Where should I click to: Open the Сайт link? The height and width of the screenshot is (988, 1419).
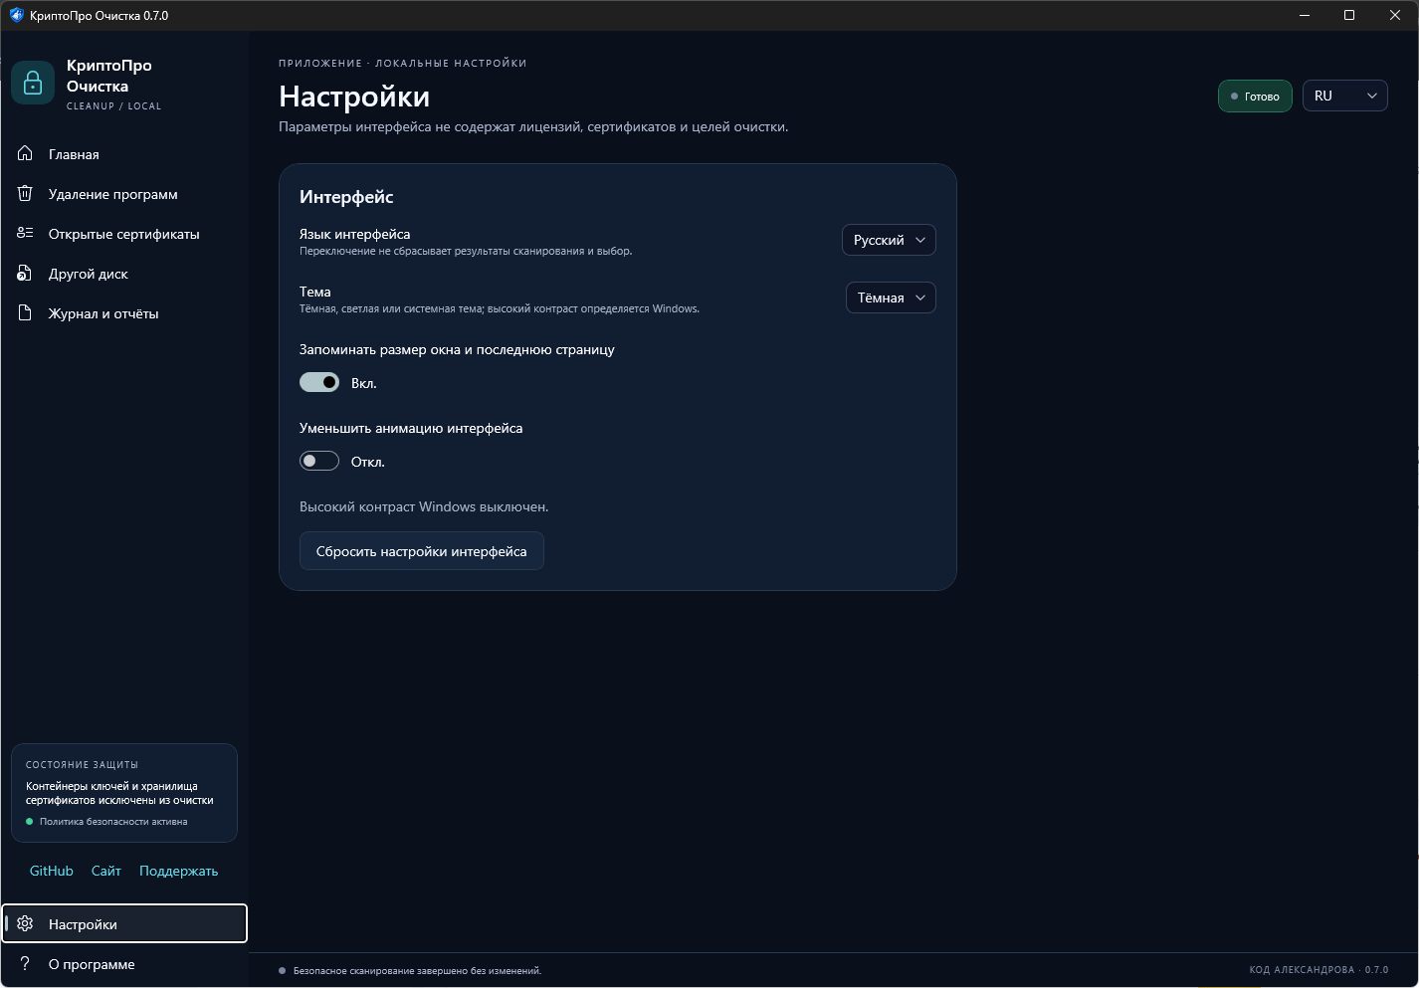coord(106,871)
